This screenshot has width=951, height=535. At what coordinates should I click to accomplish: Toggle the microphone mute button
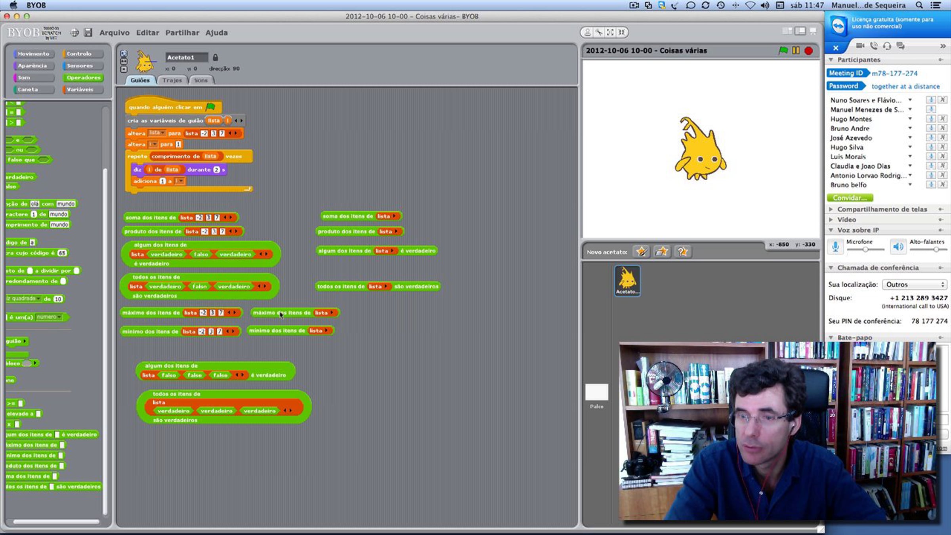835,247
